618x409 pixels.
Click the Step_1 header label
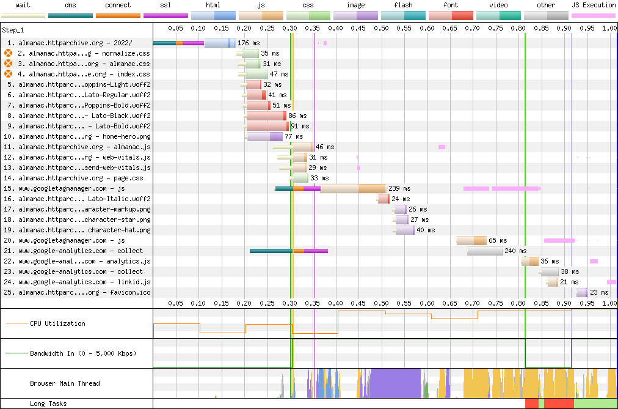tap(12, 29)
